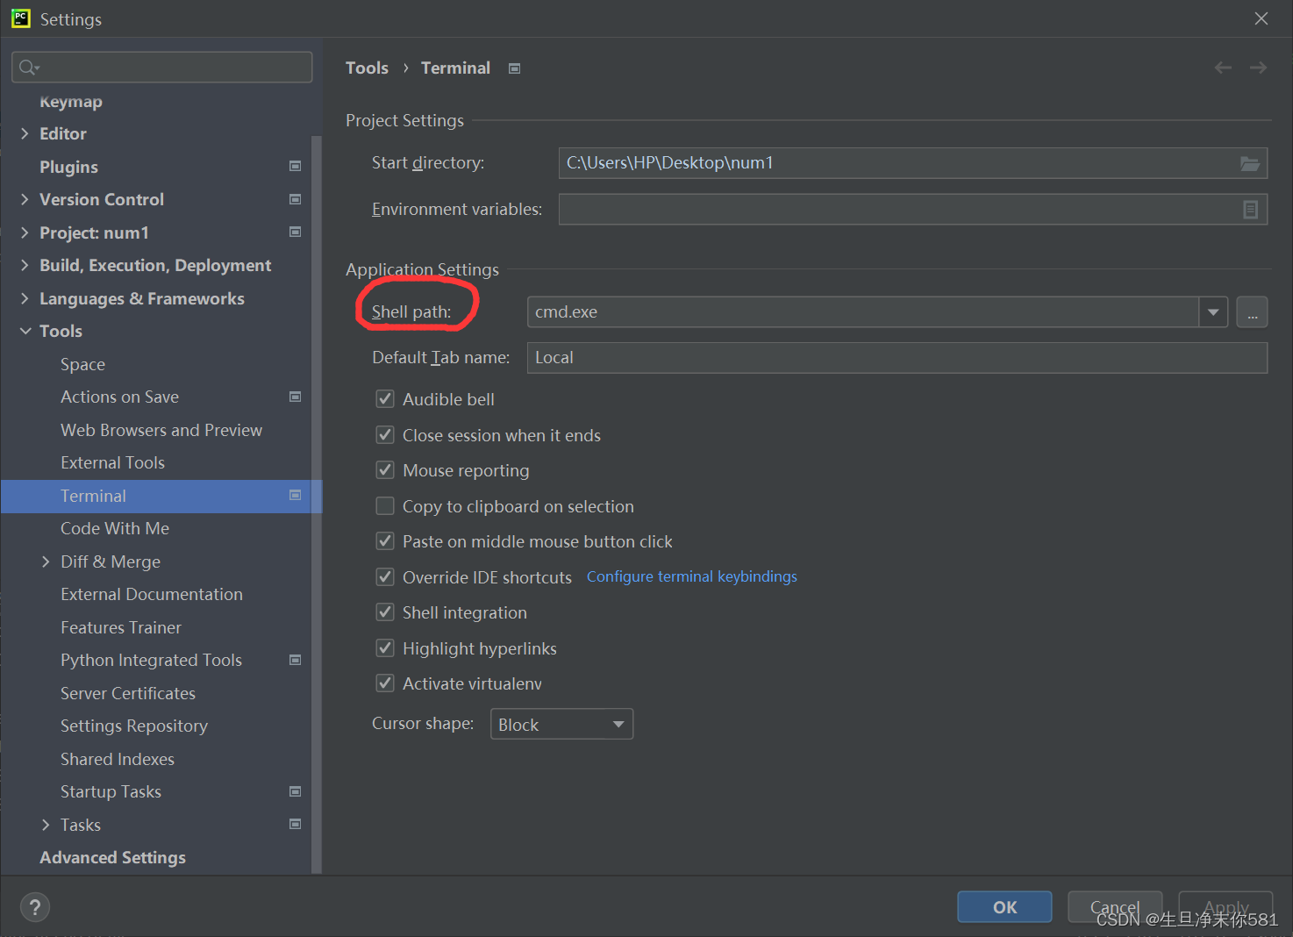
Task: Click the search magnifier in settings search
Action: click(x=26, y=67)
